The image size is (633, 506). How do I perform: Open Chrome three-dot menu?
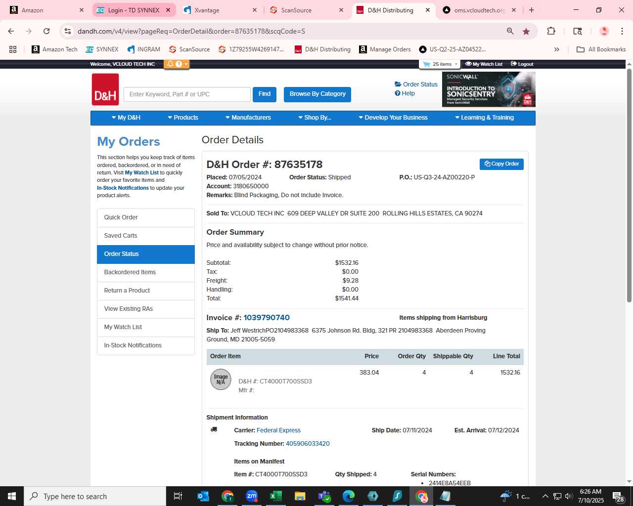pyautogui.click(x=622, y=31)
